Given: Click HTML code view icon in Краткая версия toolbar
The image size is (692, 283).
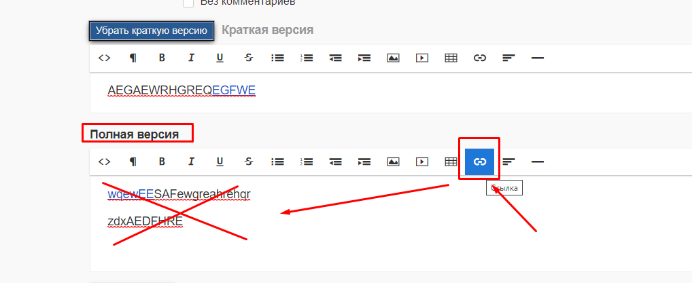Looking at the screenshot, I should [x=104, y=58].
